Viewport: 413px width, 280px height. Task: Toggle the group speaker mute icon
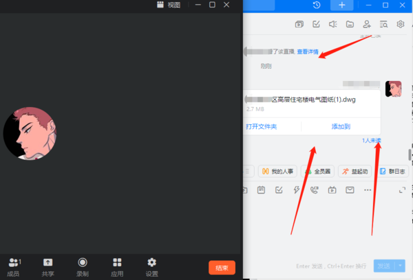point(332,25)
